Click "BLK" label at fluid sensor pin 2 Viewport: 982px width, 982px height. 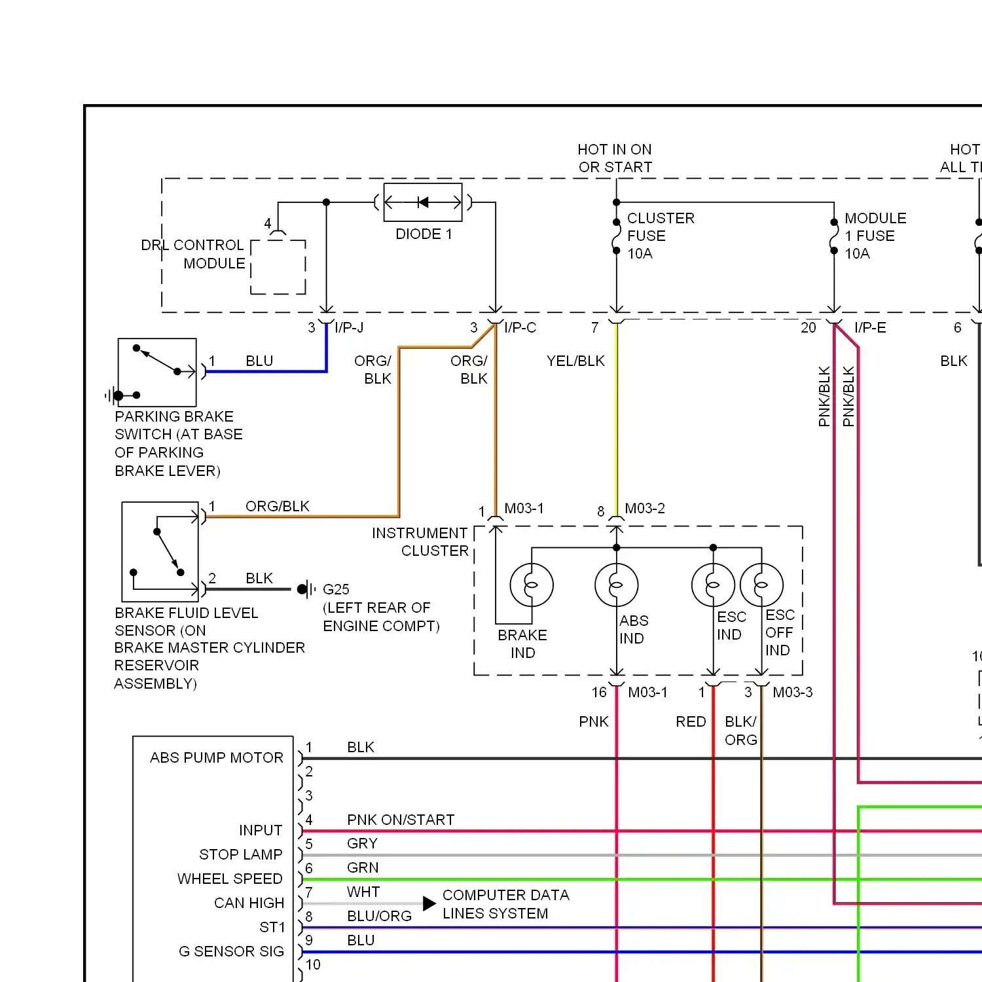coord(259,578)
